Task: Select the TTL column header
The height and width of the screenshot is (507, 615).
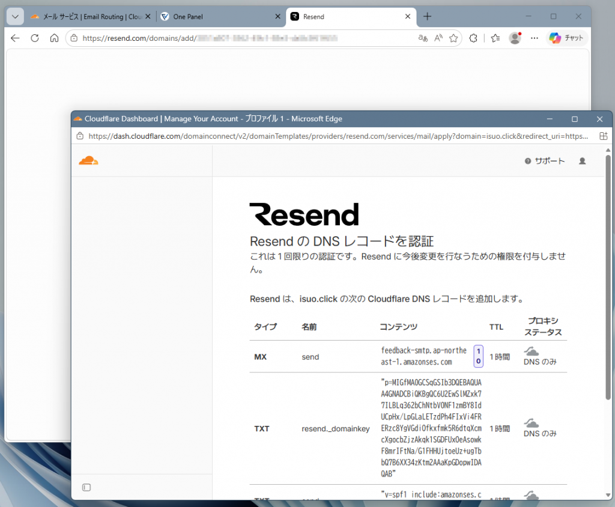Action: point(496,327)
